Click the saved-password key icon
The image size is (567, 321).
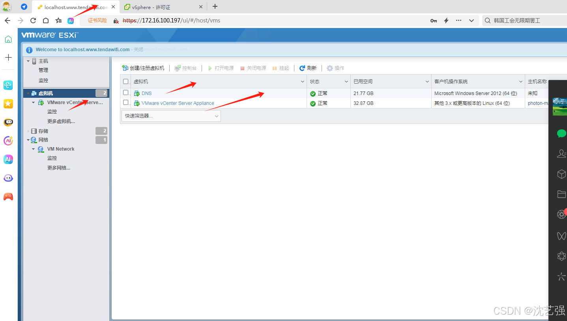click(434, 21)
